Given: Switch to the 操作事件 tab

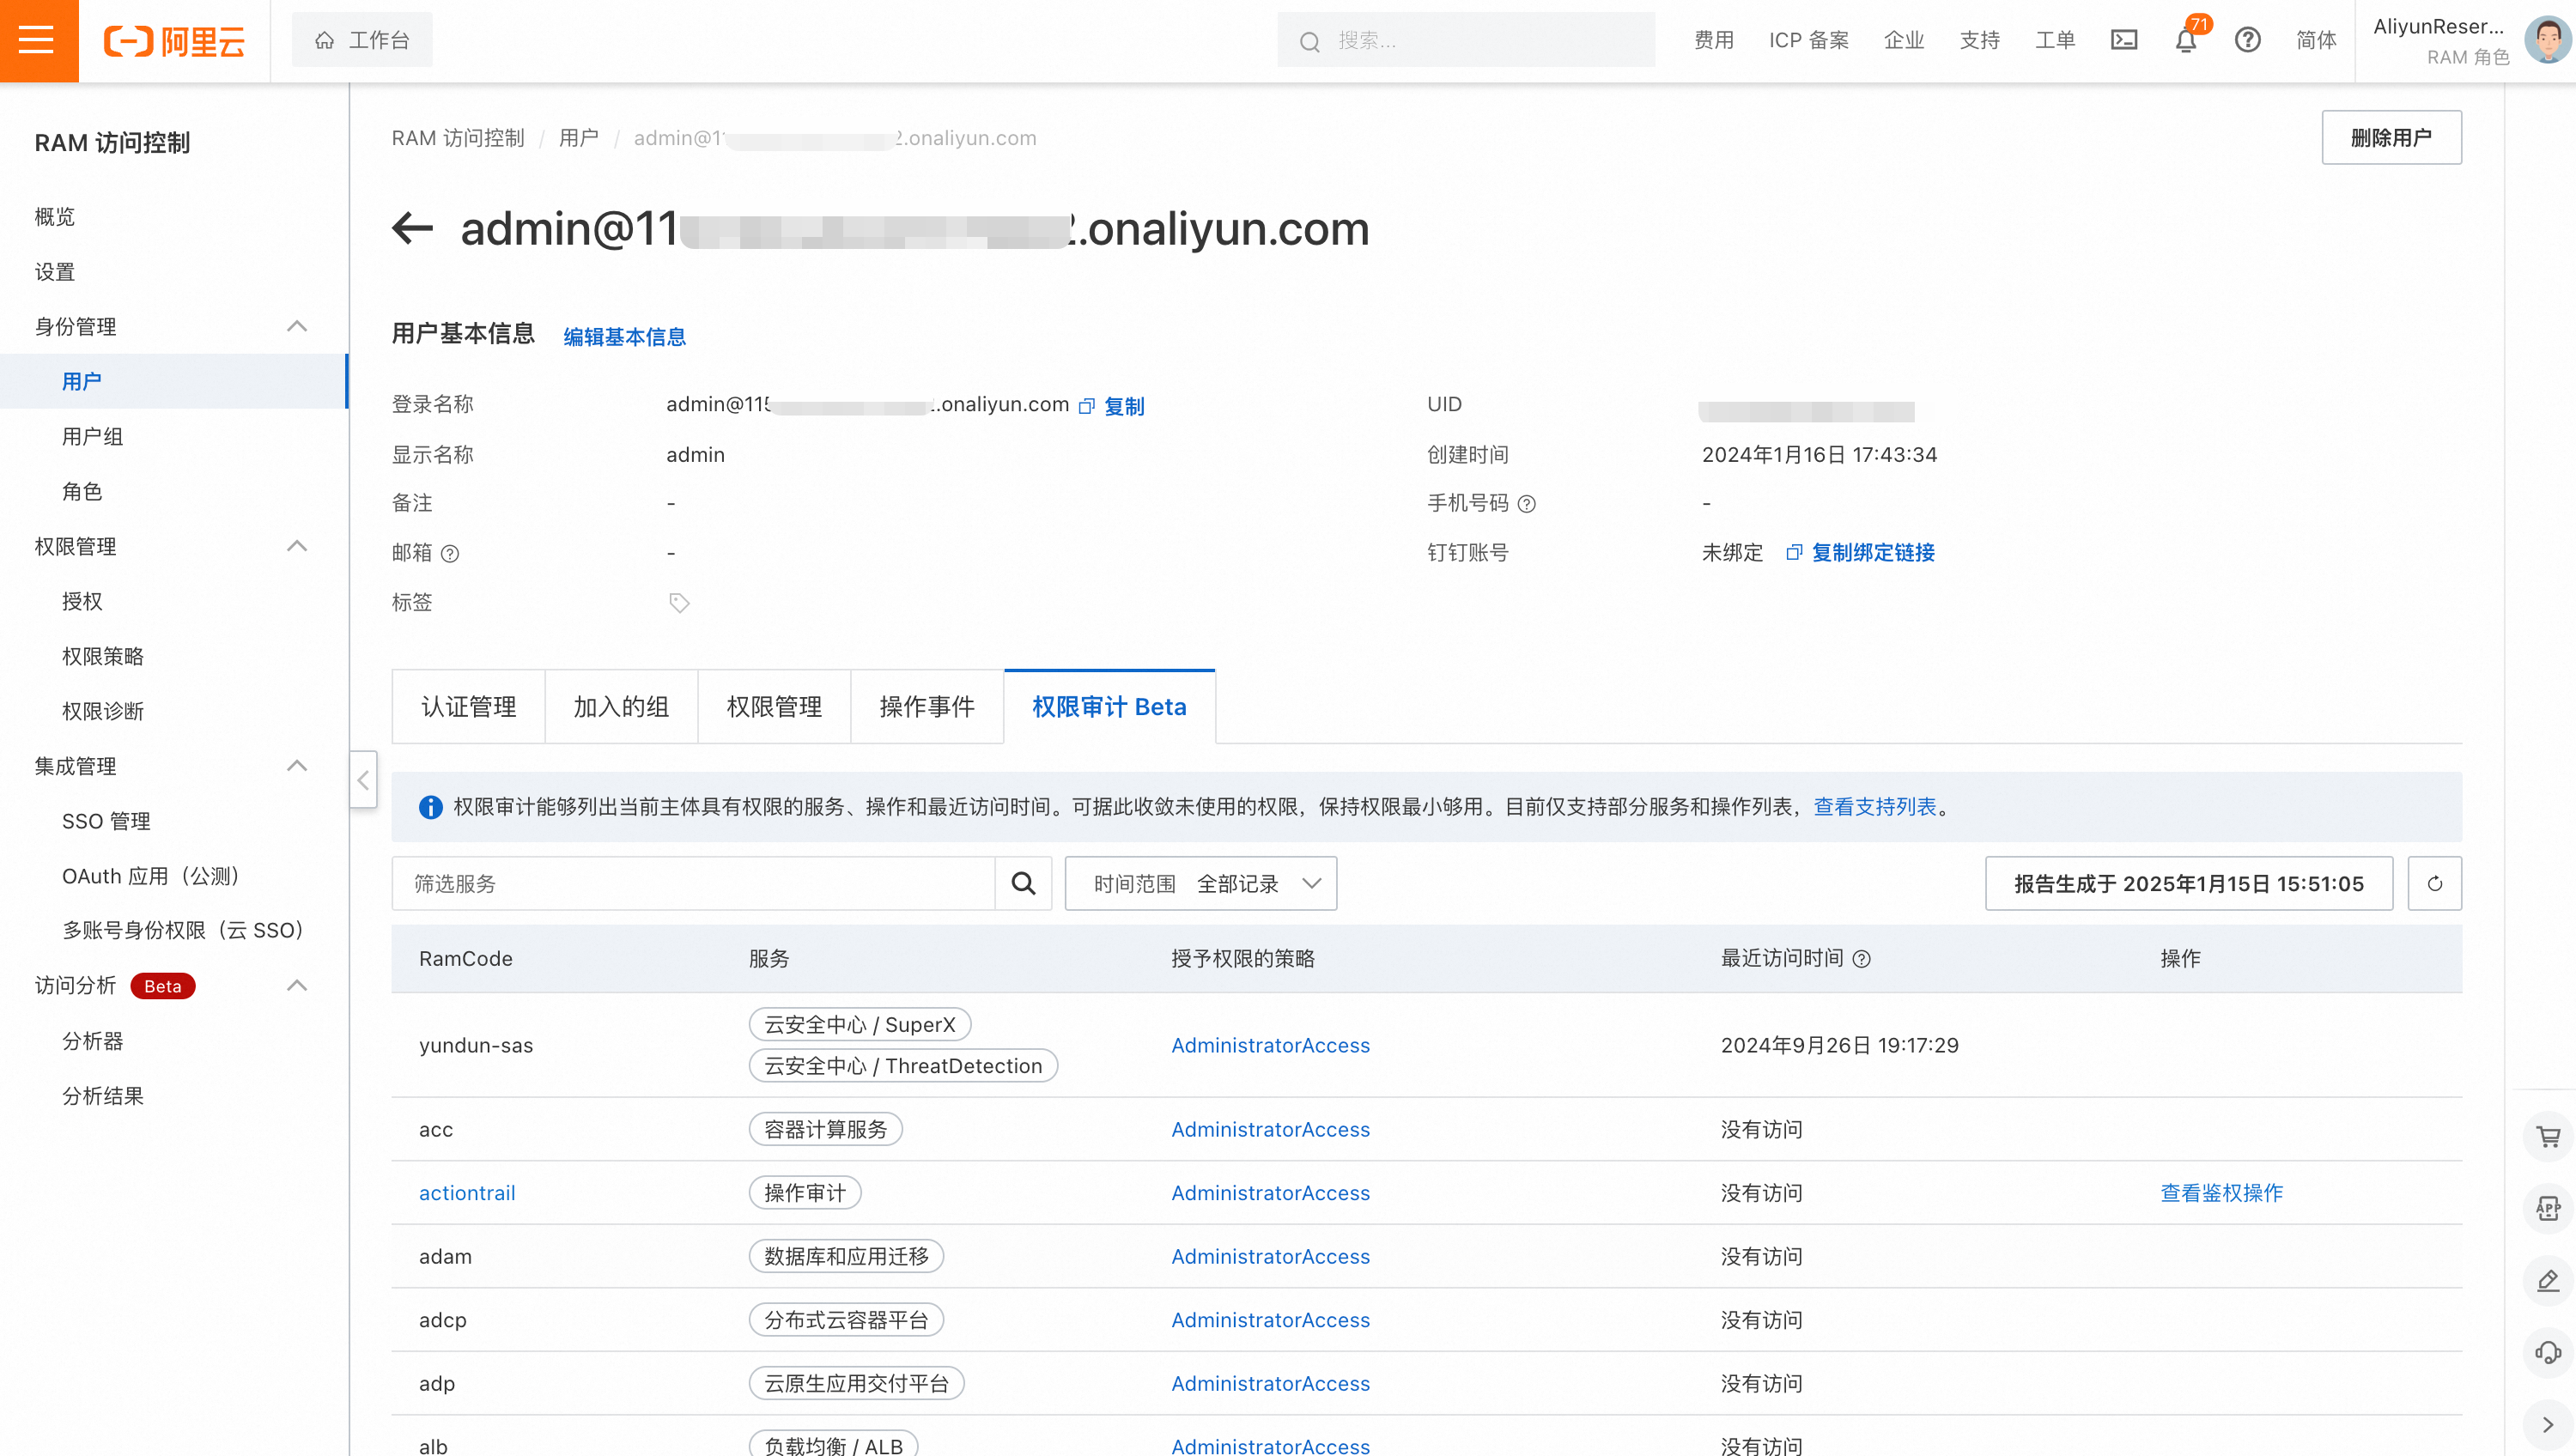Looking at the screenshot, I should (927, 707).
